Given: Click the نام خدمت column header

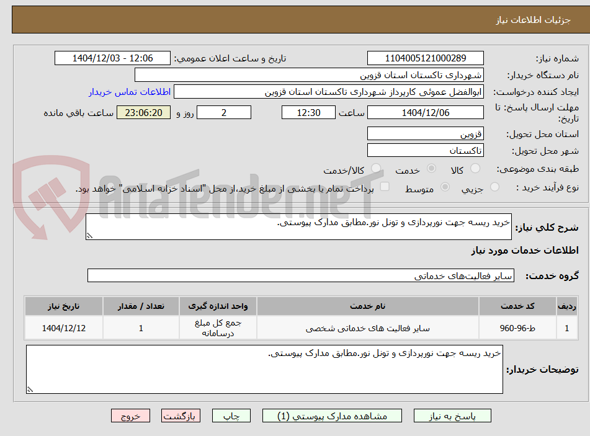Looking at the screenshot, I should tap(368, 306).
